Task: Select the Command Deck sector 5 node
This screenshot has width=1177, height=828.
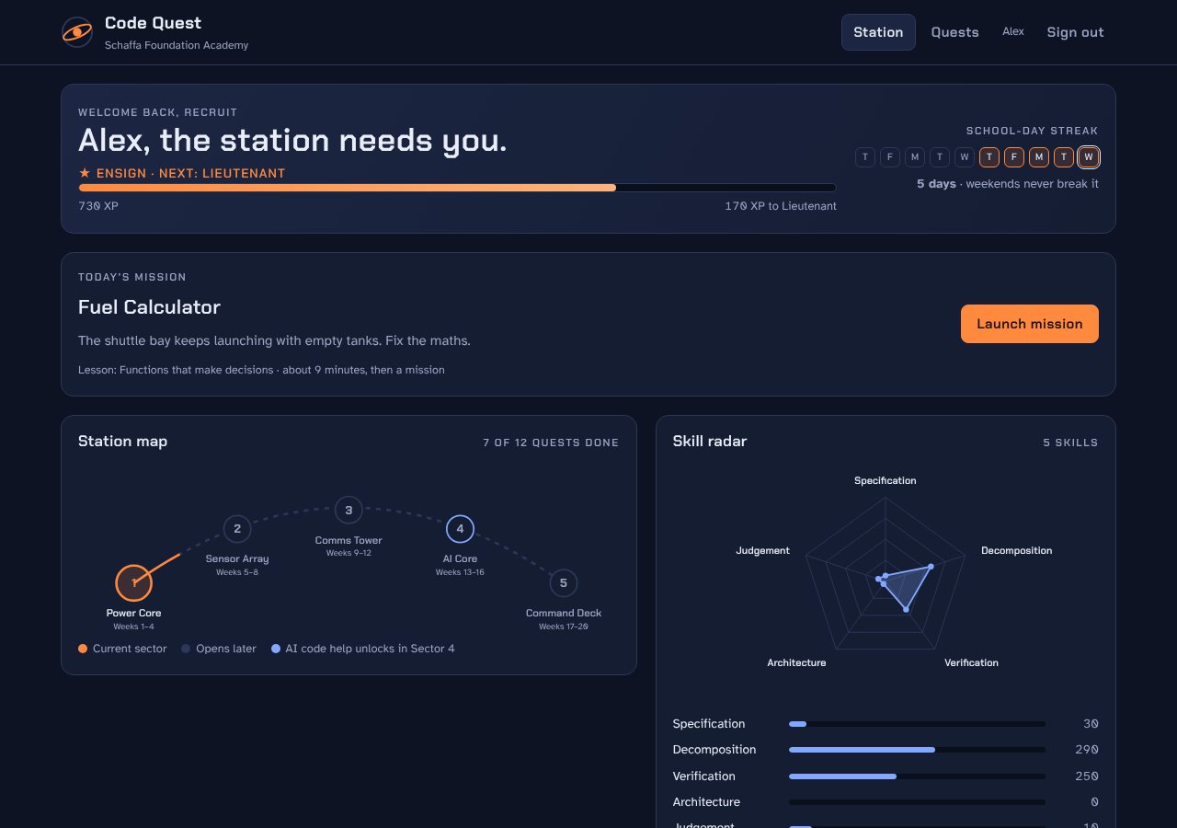Action: click(564, 582)
